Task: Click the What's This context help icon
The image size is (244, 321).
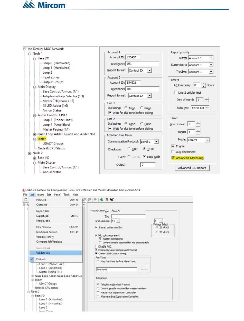Action: point(111,199)
